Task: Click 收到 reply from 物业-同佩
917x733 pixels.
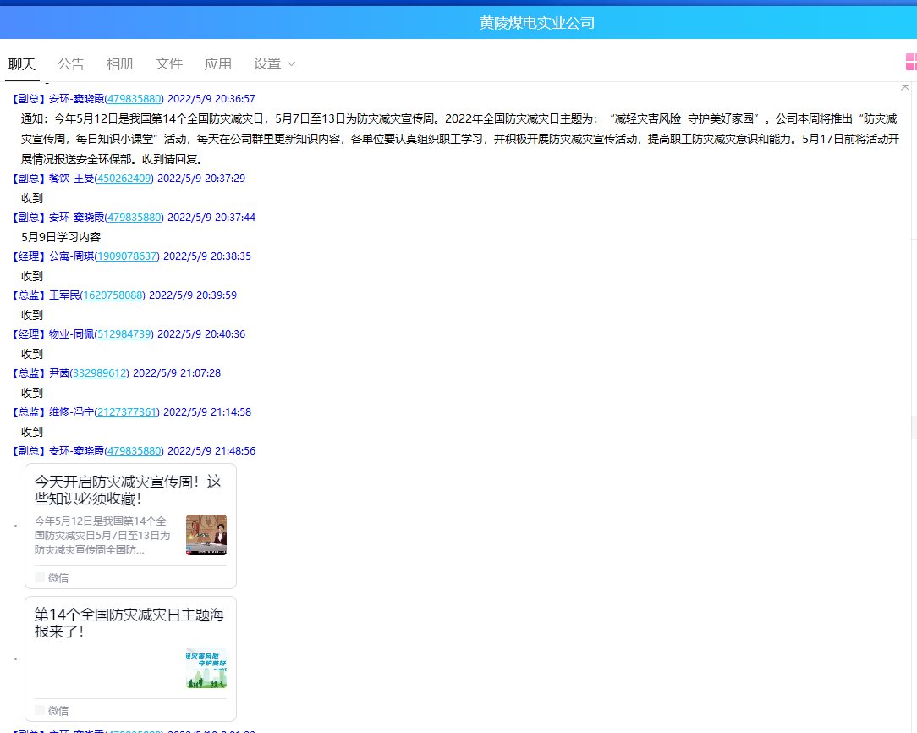Action: 32,354
